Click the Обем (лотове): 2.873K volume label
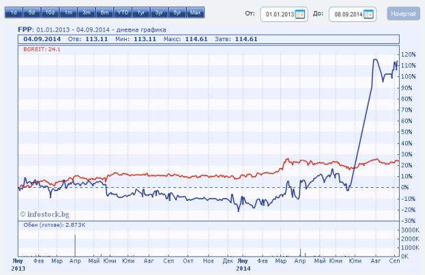The image size is (425, 275). tap(54, 225)
